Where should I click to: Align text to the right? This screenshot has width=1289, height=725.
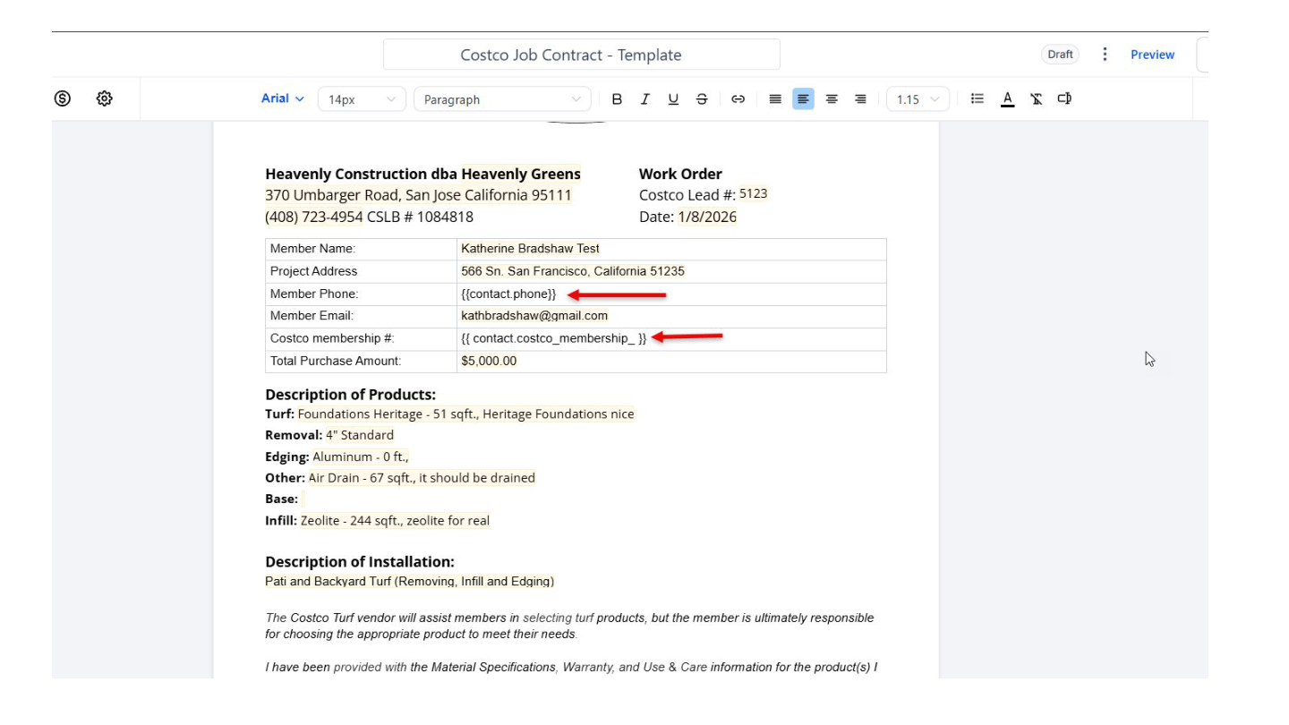tap(860, 99)
